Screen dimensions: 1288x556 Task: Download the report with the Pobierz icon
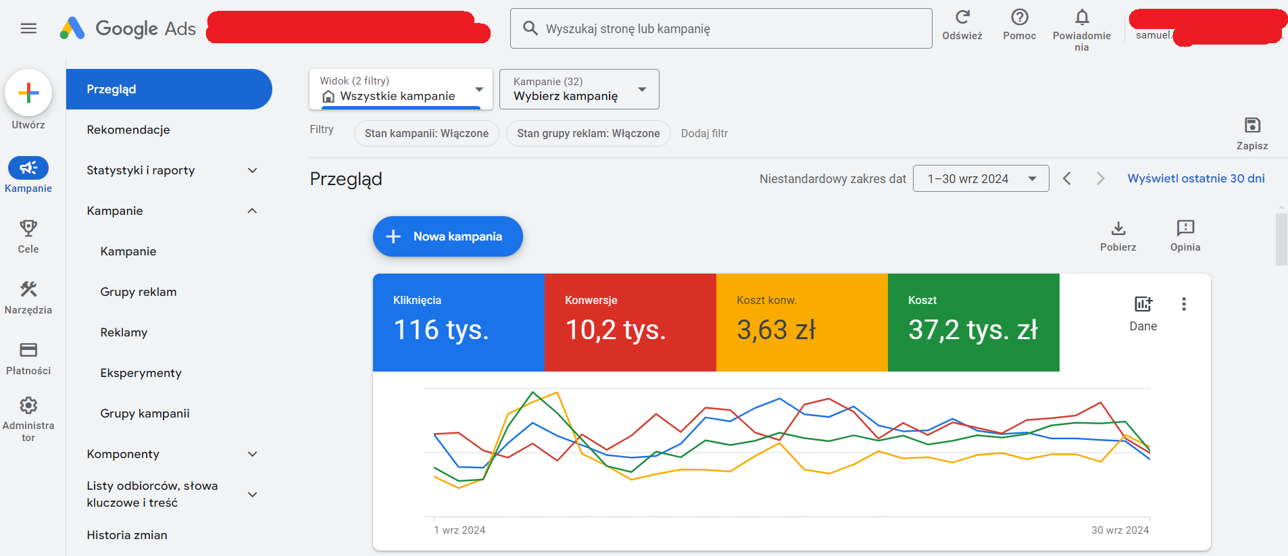tap(1118, 228)
